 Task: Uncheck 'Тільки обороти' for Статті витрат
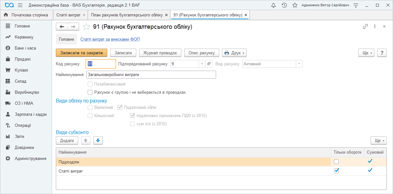pyautogui.click(x=337, y=171)
